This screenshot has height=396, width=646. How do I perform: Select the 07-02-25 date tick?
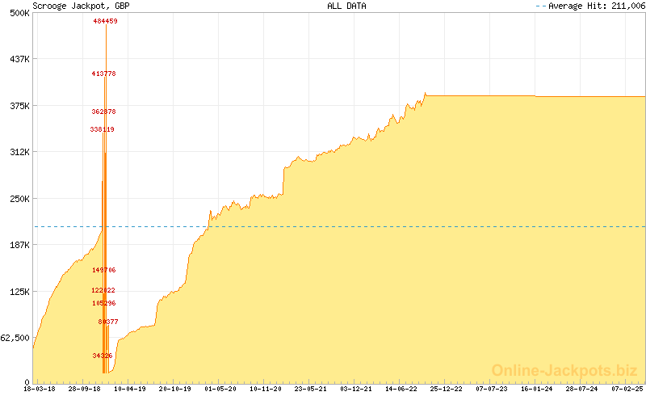point(627,389)
